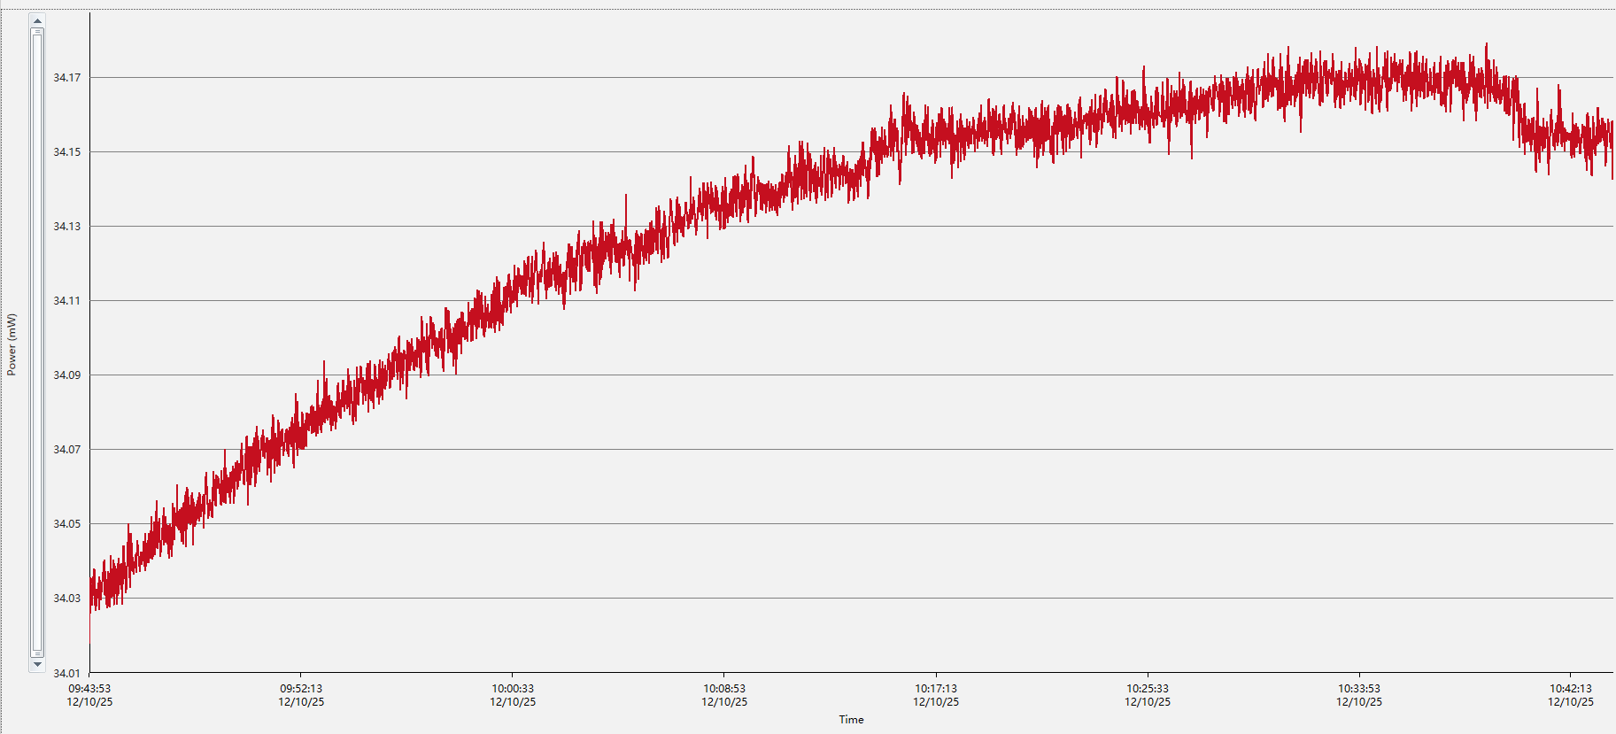Click the 10:08:53 time axis label
This screenshot has width=1616, height=734.
[724, 689]
